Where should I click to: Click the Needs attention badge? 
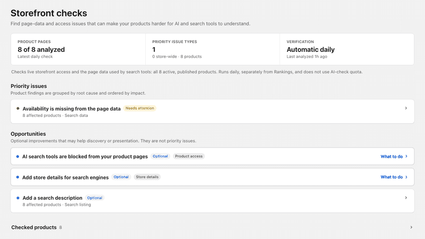coord(140,108)
